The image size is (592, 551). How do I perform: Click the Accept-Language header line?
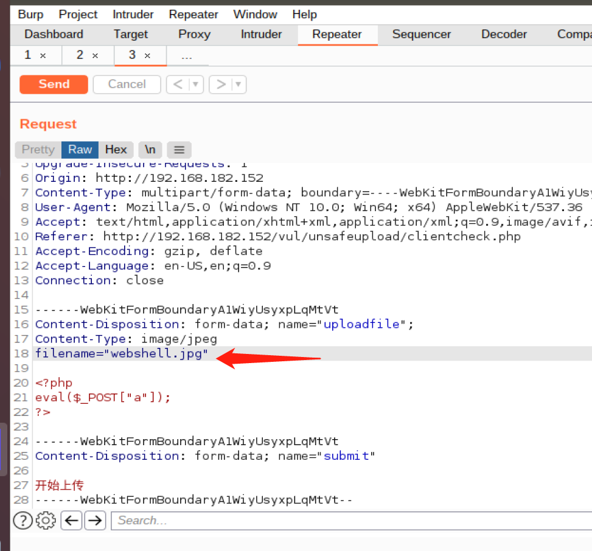153,266
